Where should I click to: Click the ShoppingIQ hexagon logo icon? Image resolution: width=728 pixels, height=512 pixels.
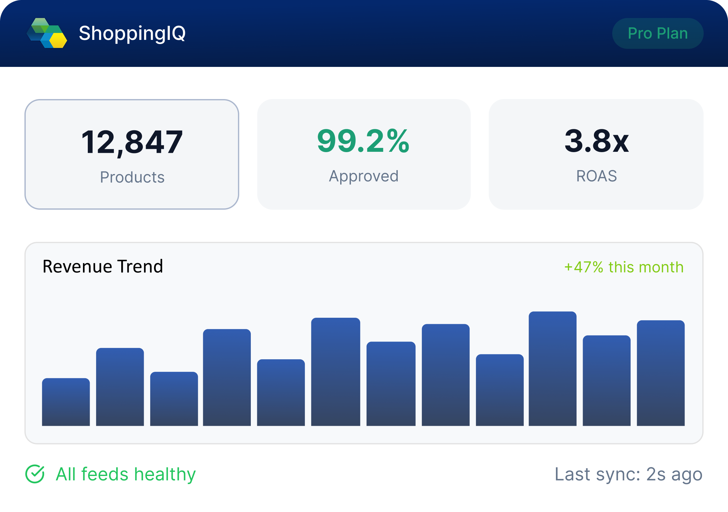pyautogui.click(x=47, y=33)
